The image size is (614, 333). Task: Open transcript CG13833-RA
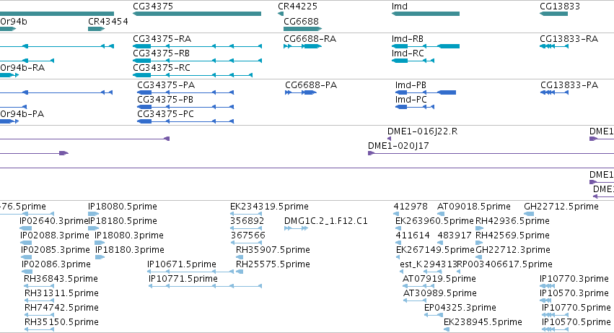point(569,39)
